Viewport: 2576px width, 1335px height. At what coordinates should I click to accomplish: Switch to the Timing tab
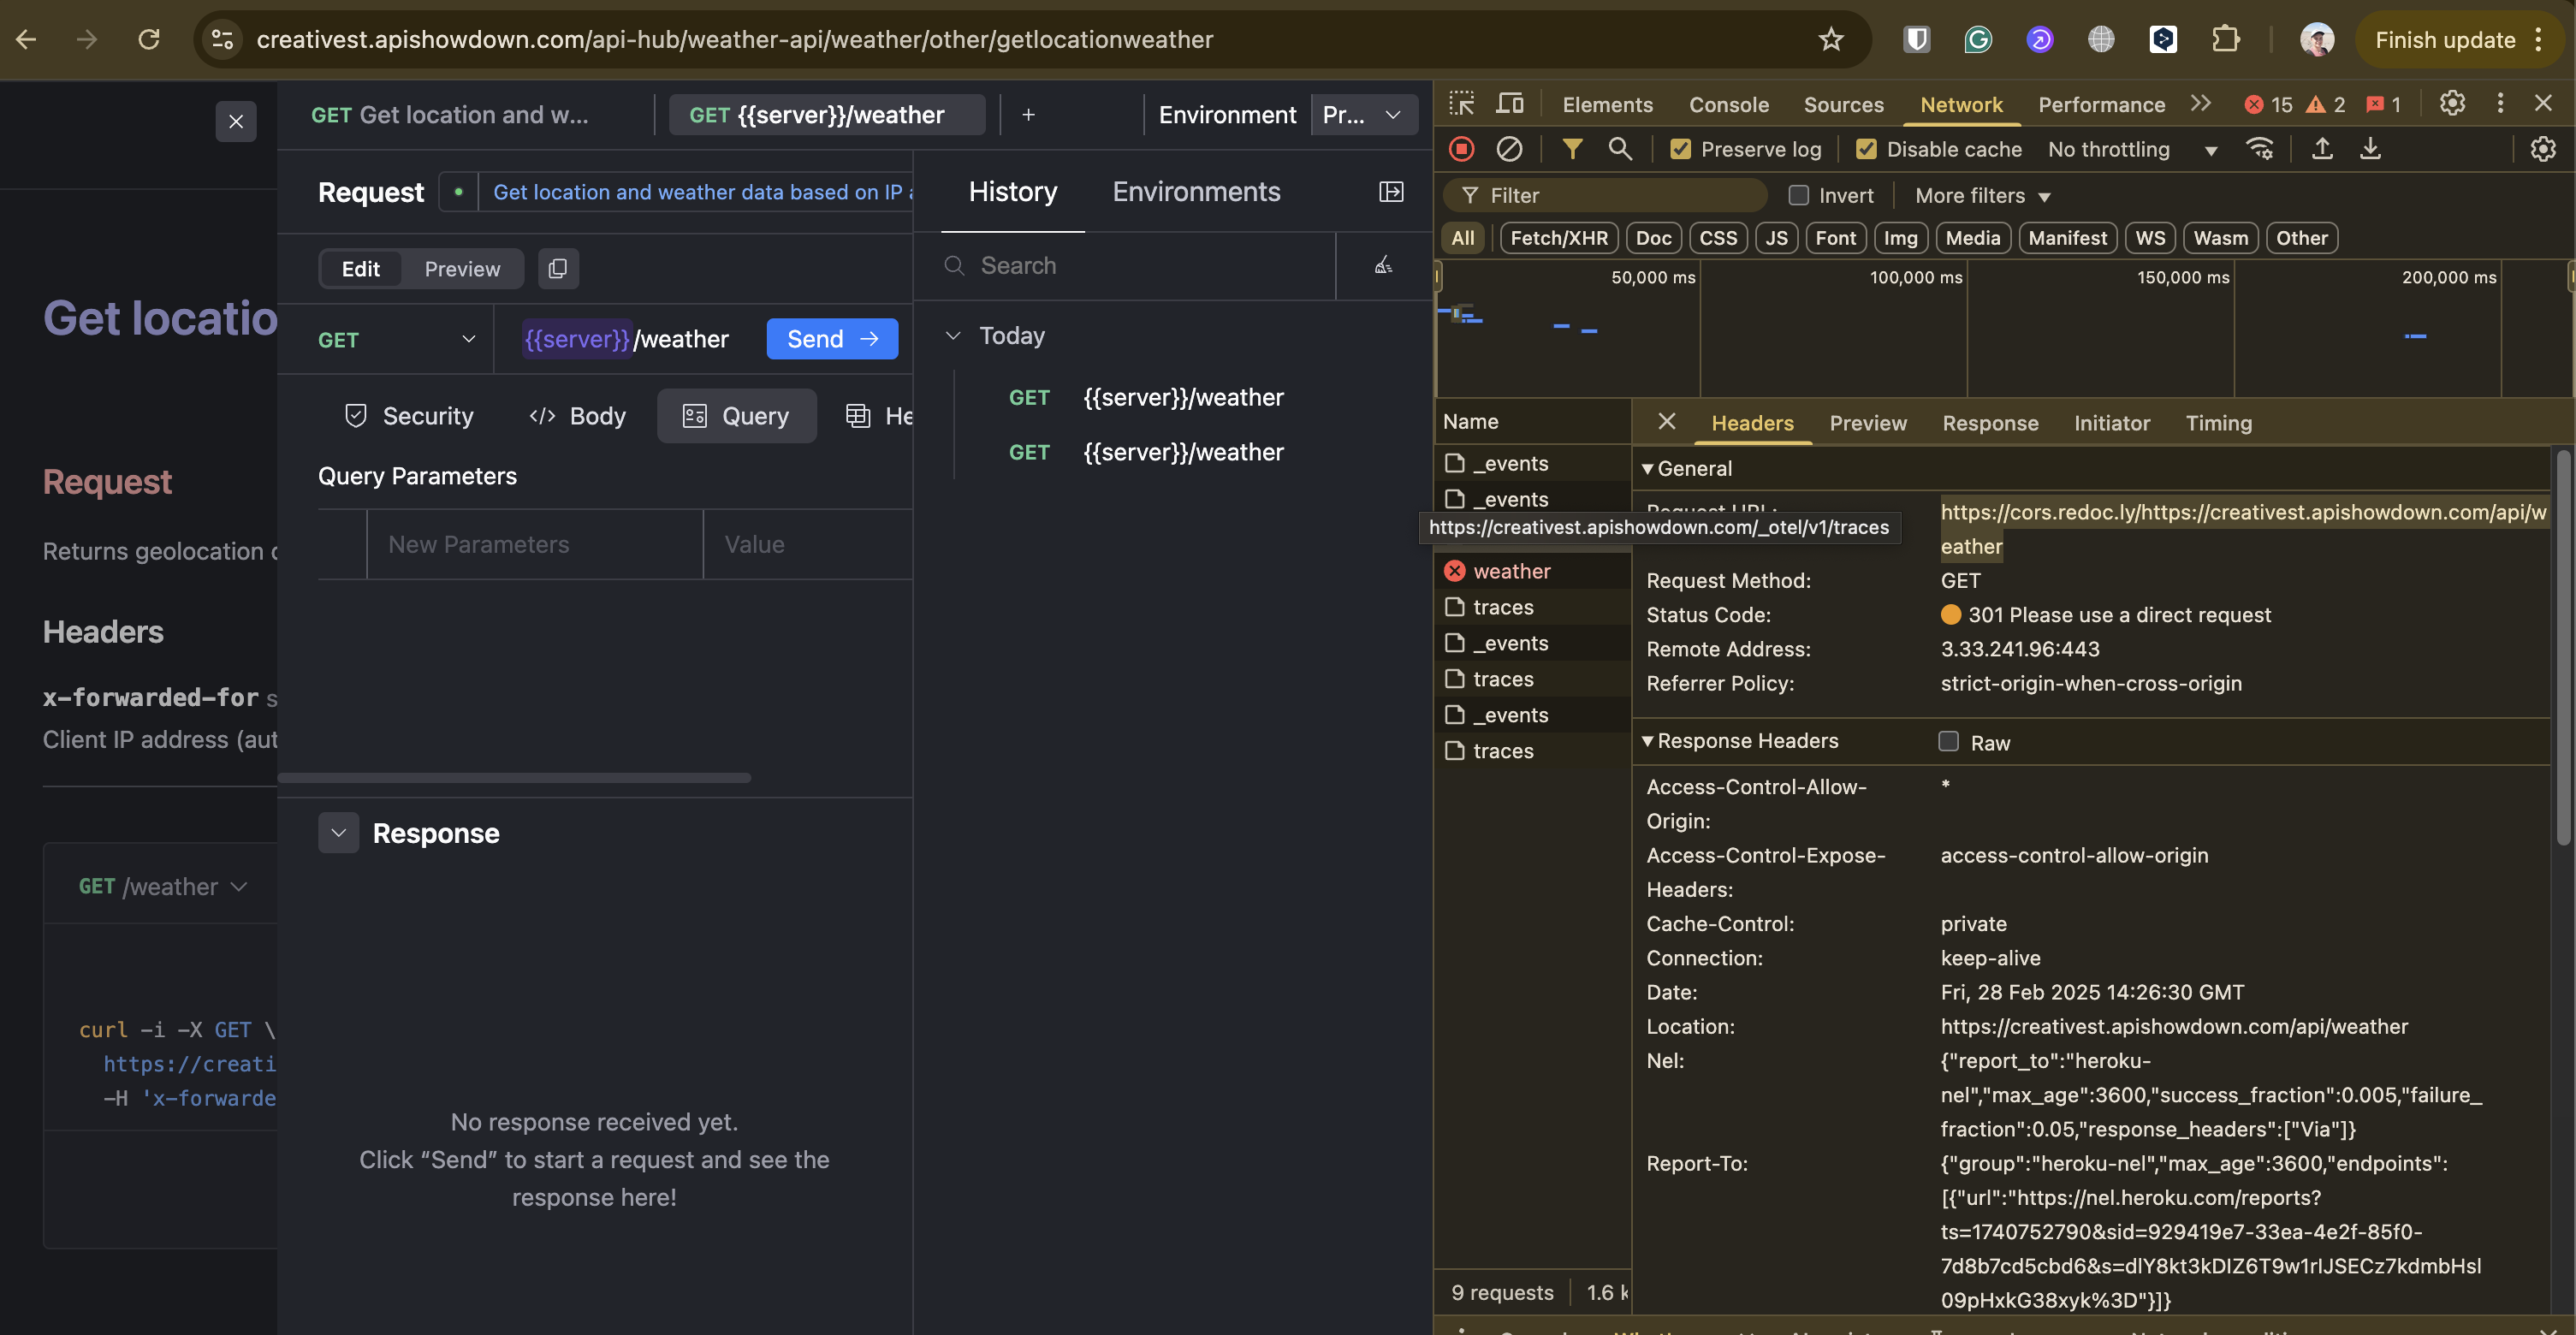[2218, 423]
